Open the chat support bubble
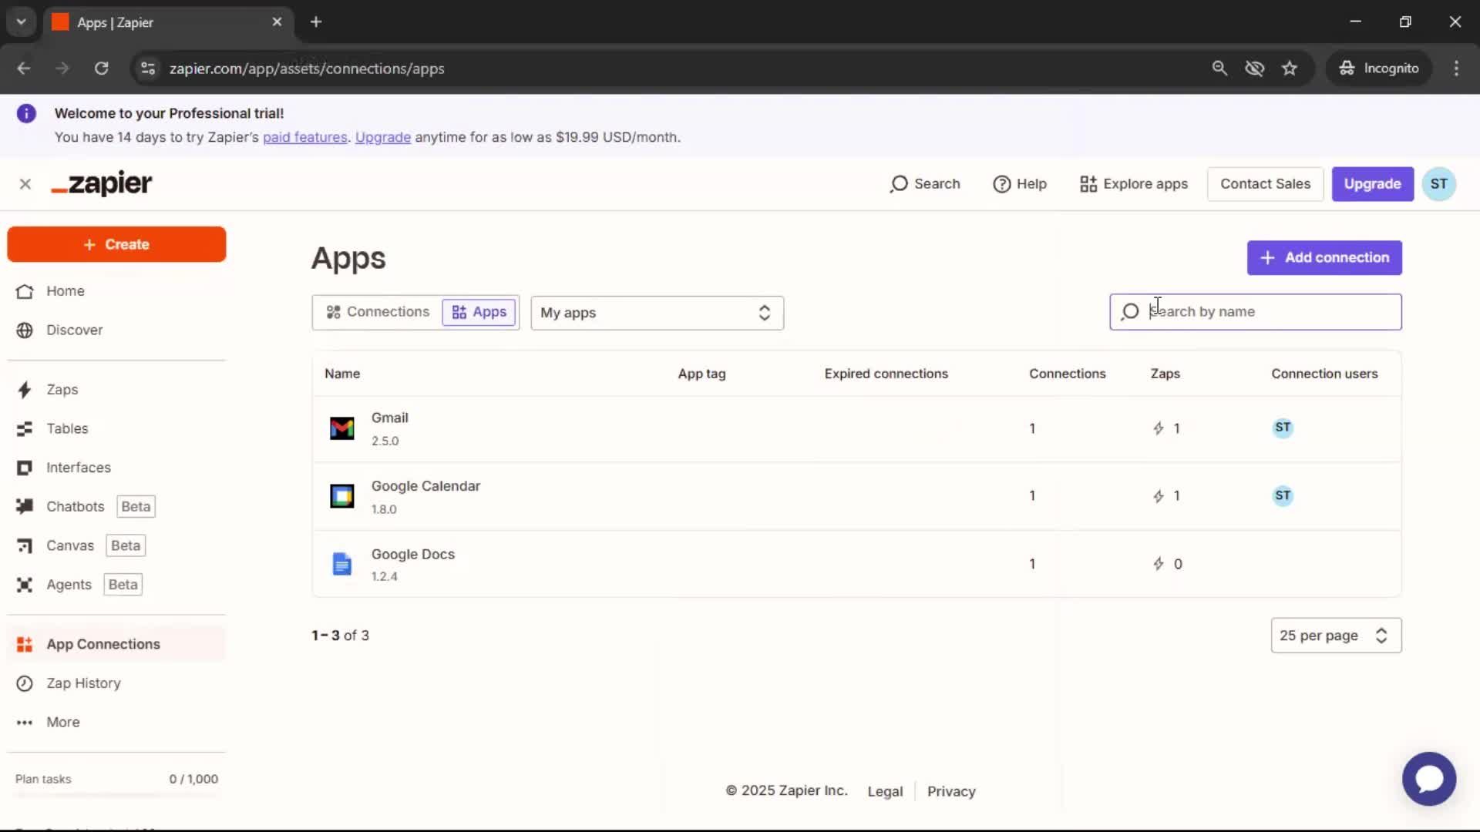 (x=1428, y=779)
